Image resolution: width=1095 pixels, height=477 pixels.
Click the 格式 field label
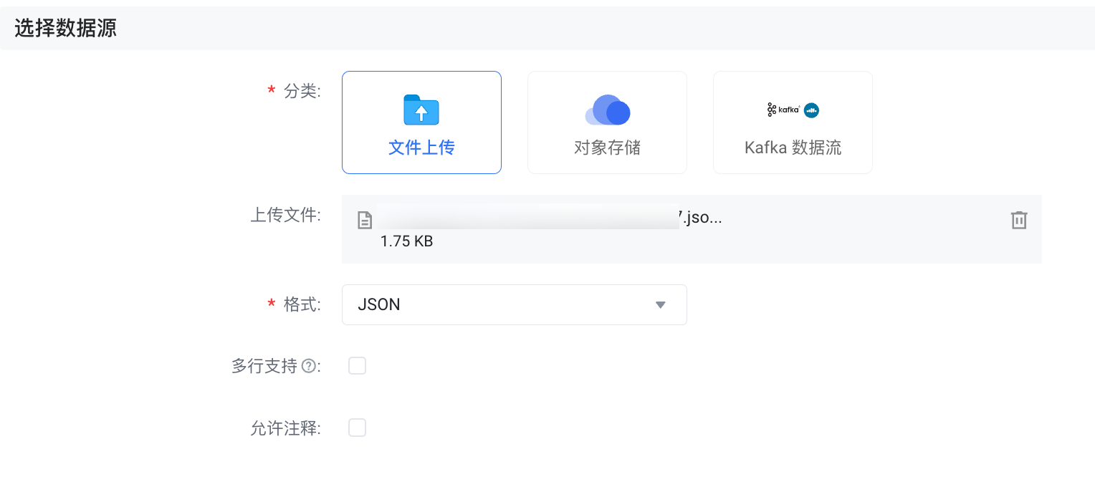301,304
